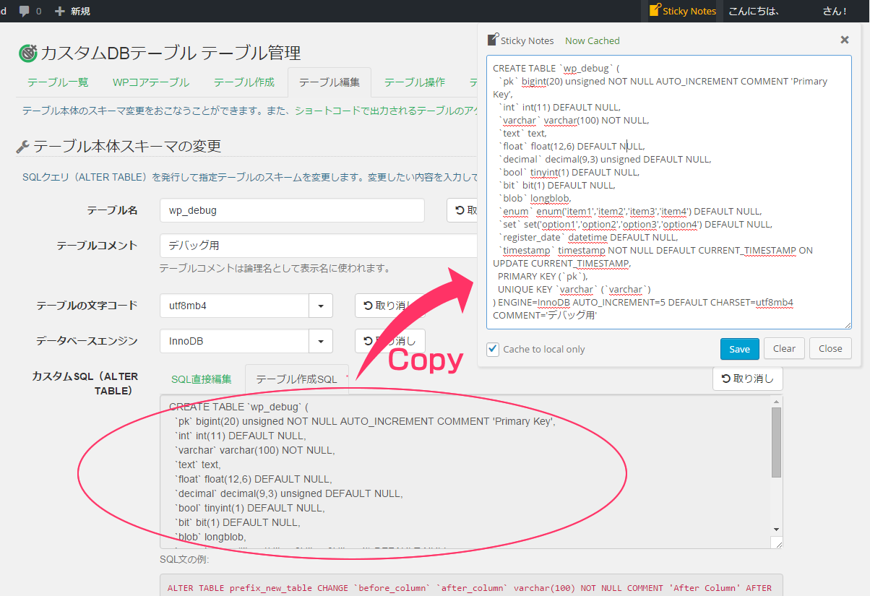
Task: Click into the table name field
Action: click(x=291, y=211)
